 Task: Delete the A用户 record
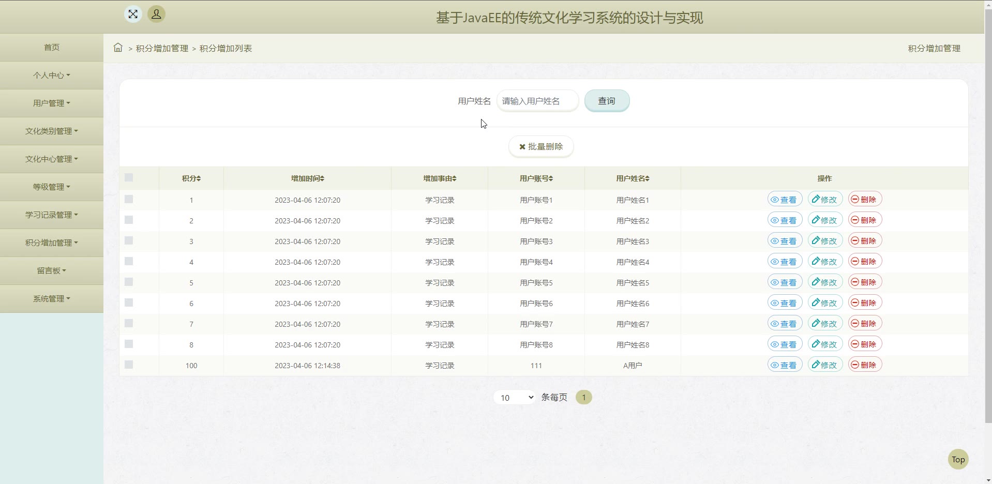tap(865, 365)
